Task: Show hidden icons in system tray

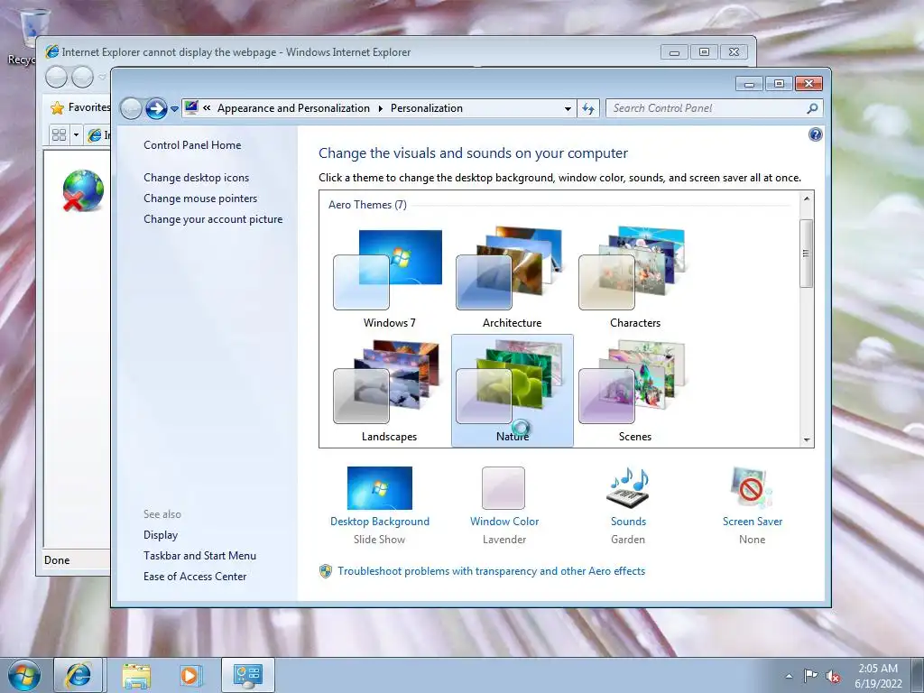Action: click(x=789, y=676)
